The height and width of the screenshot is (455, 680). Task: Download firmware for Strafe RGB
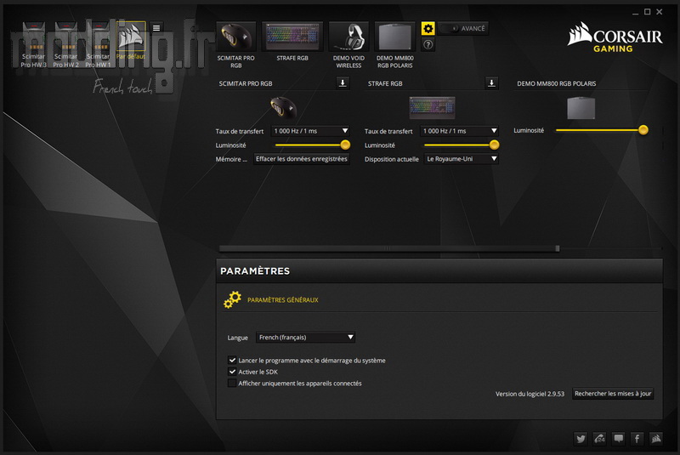click(491, 82)
